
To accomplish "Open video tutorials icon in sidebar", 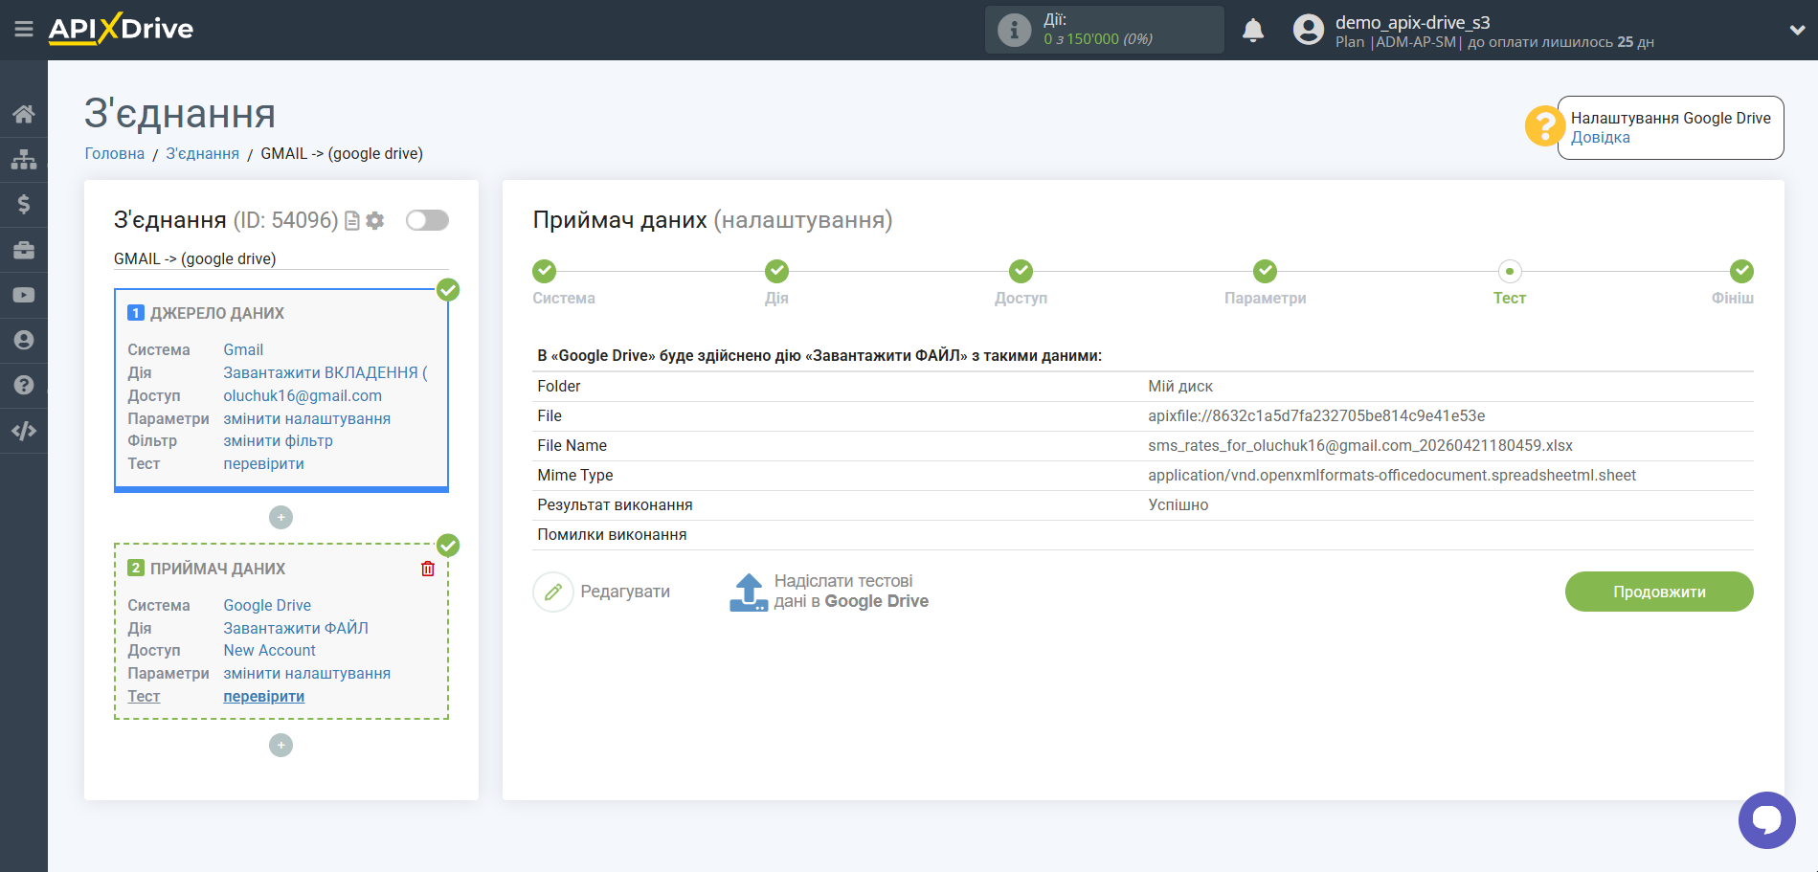I will (x=24, y=295).
